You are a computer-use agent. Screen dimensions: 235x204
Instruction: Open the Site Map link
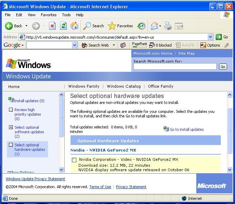187,54
